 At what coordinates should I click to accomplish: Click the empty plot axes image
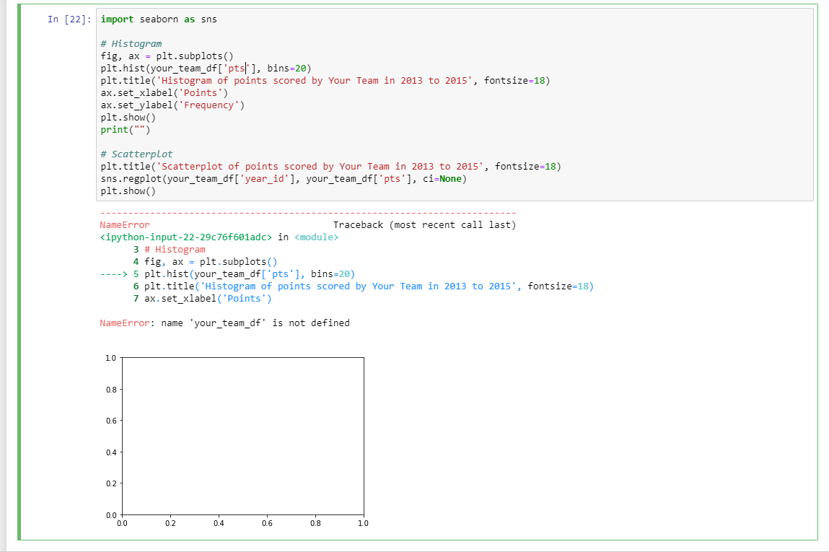click(x=242, y=436)
